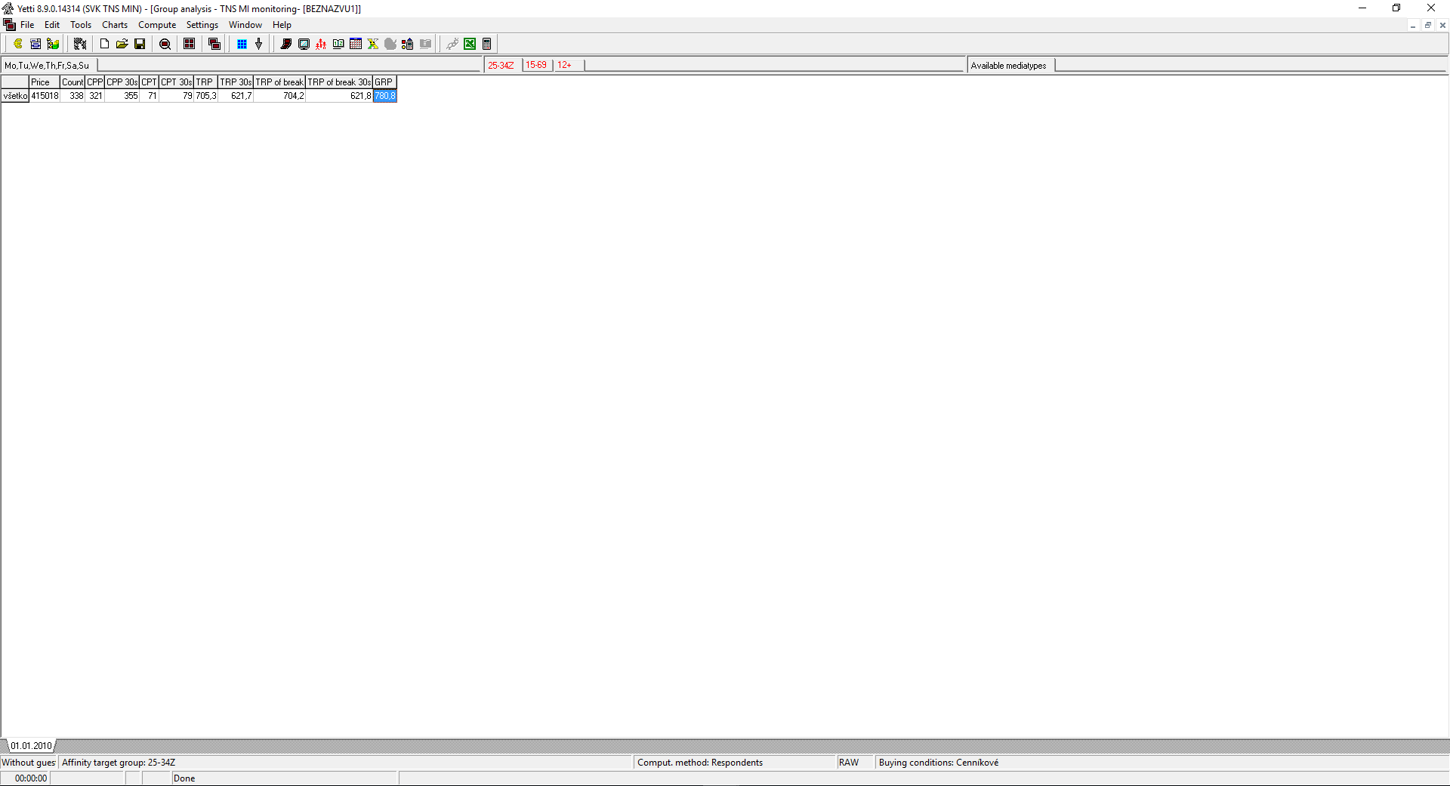1450x786 pixels.
Task: Click the Count column header
Action: coord(72,82)
